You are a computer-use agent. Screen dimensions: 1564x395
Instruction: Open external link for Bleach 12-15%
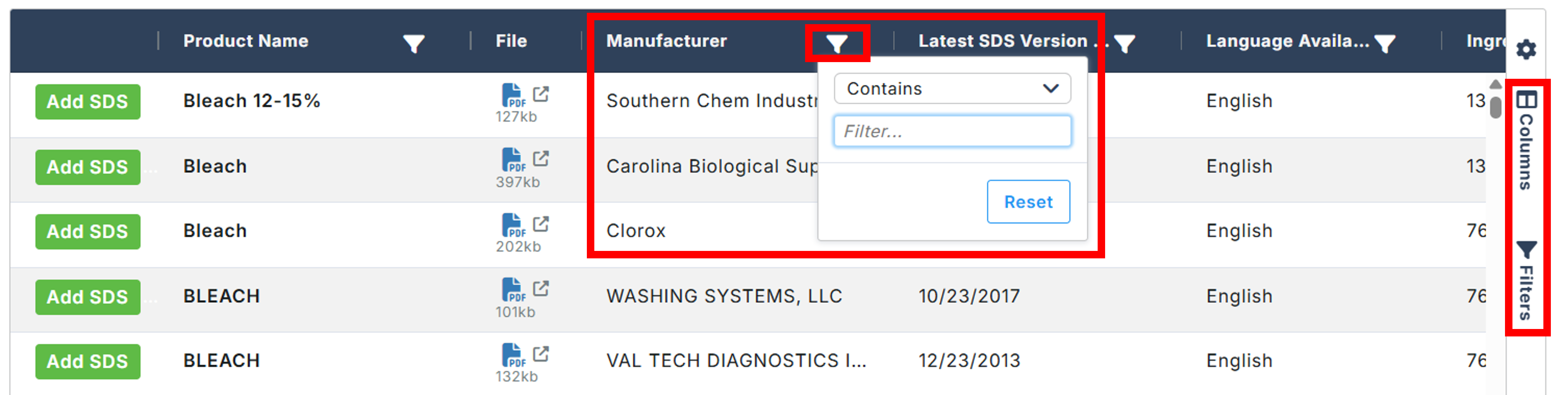pos(540,94)
